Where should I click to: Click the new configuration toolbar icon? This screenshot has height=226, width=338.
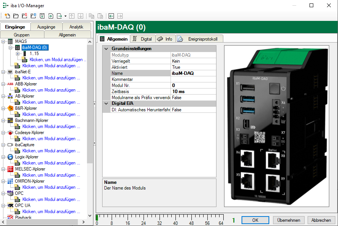click(7, 16)
